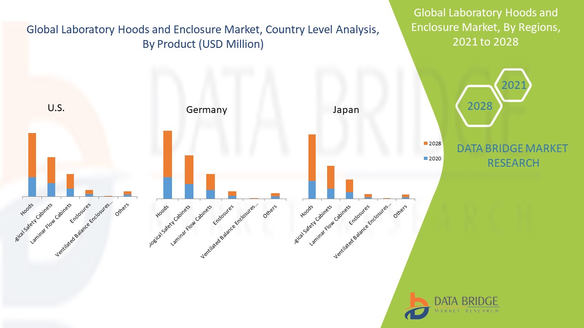Screen dimensions: 584x328
Task: Click the DATA BRIDGE MARKET RESEARCH text
Action: (x=513, y=155)
